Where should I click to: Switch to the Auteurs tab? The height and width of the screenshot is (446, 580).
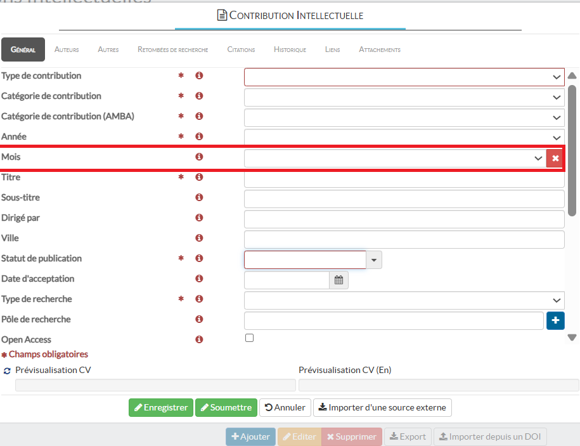(x=67, y=49)
